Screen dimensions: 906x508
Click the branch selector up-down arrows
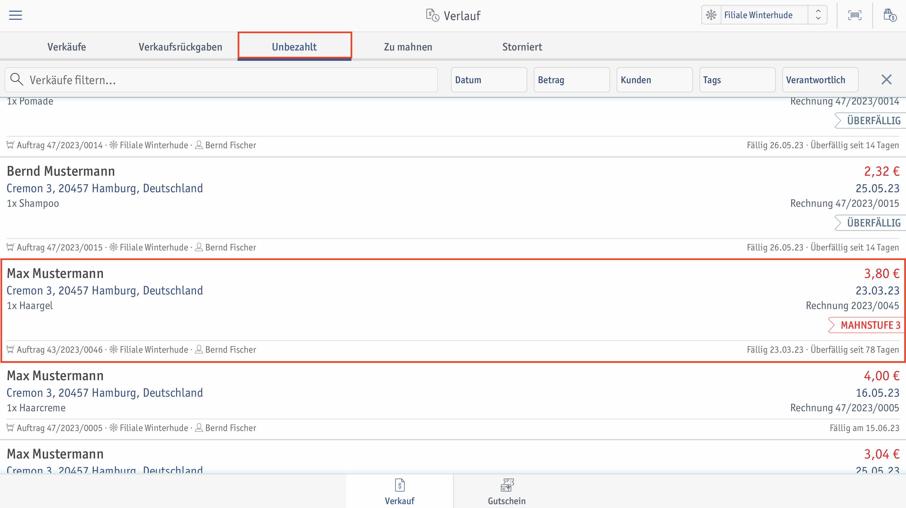tap(818, 15)
